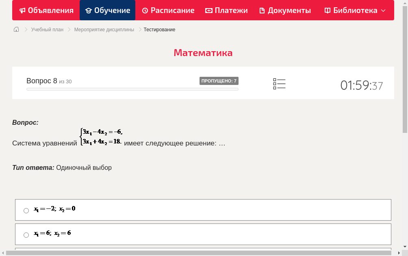Select the graduation cap icon on Обучение
408x256 pixels.
(x=89, y=10)
